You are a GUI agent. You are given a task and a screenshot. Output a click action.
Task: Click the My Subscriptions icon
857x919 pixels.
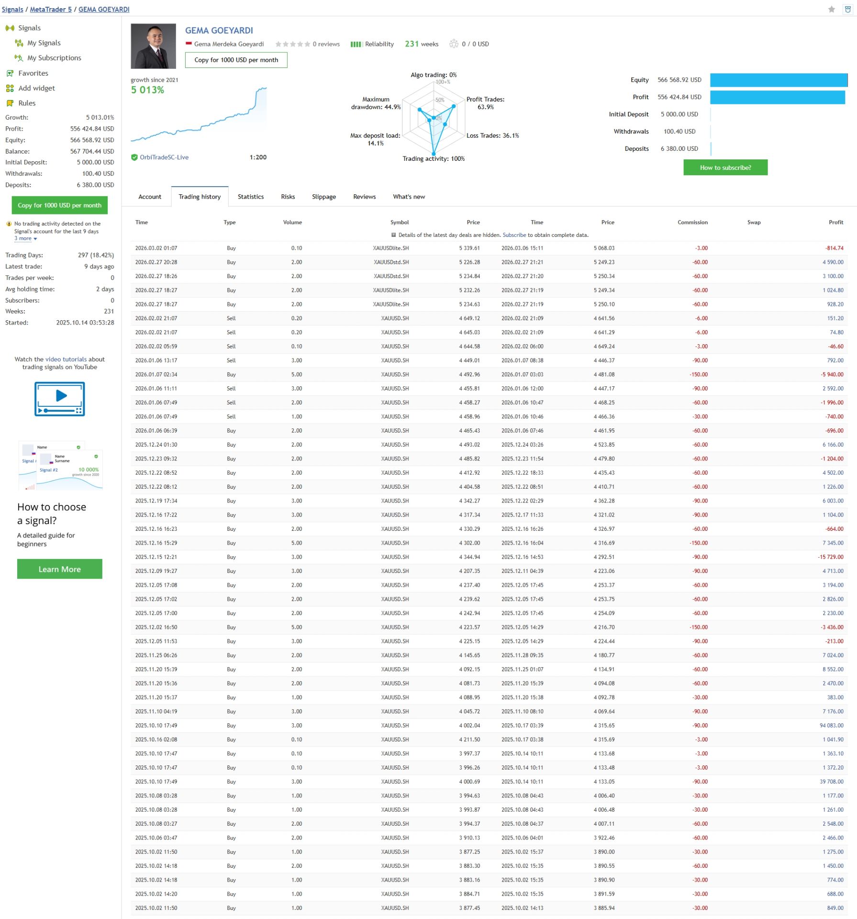click(x=19, y=58)
